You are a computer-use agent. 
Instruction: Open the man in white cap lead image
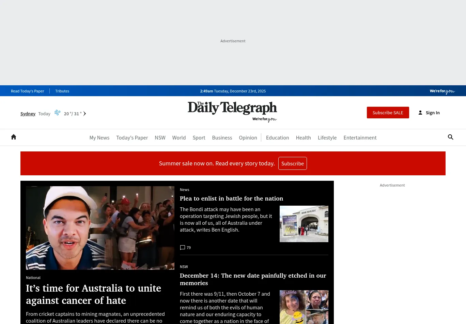coord(100,228)
